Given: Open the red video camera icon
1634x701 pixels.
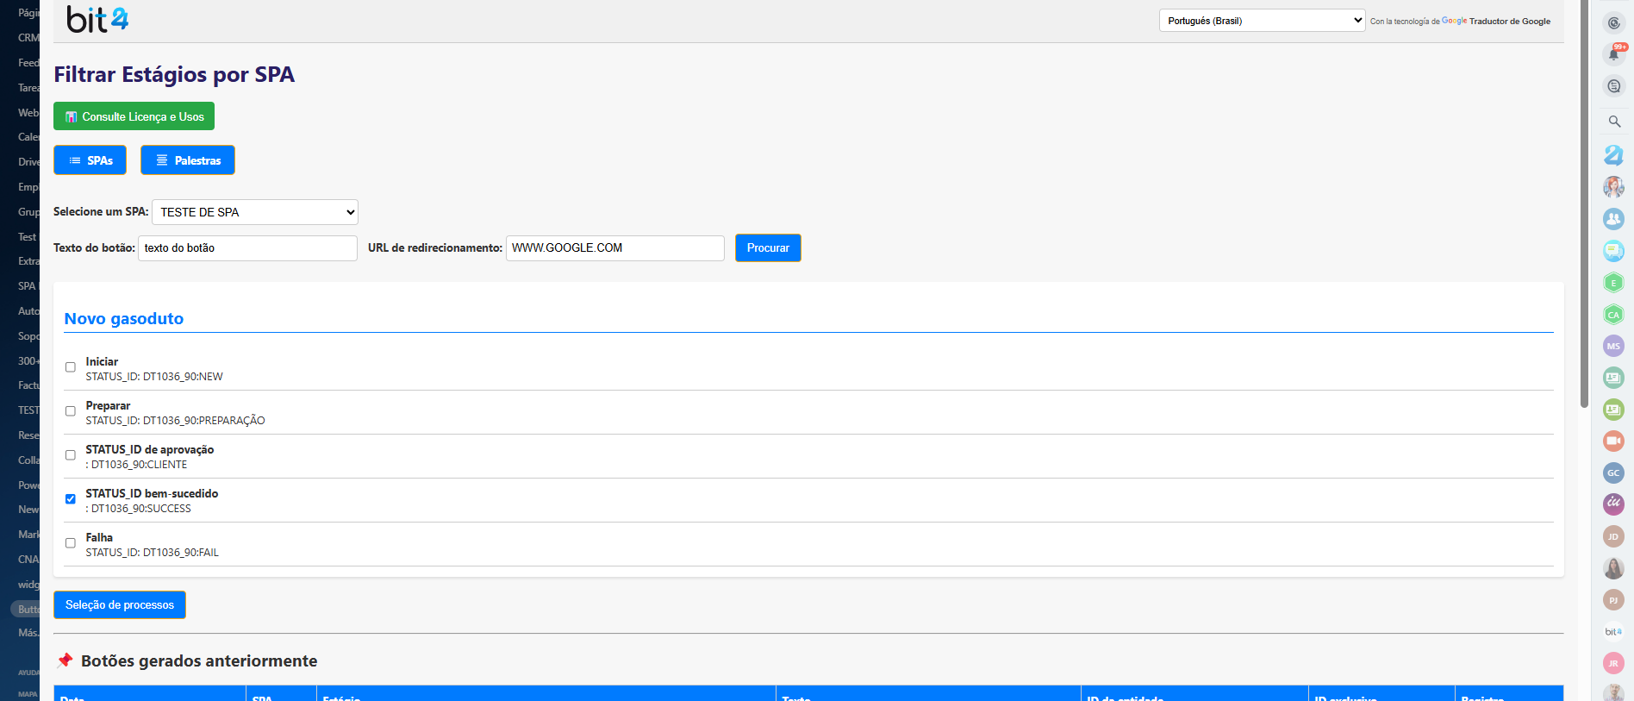Looking at the screenshot, I should (x=1613, y=441).
